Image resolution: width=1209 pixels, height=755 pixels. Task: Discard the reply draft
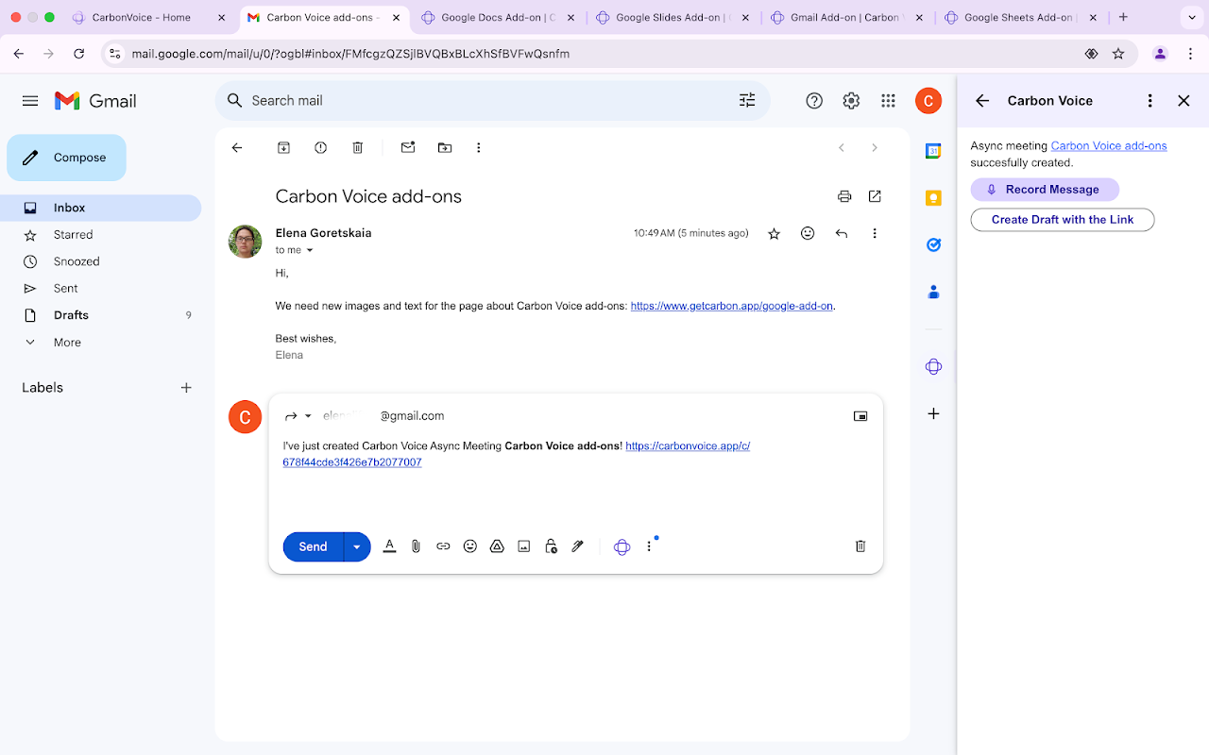[860, 546]
